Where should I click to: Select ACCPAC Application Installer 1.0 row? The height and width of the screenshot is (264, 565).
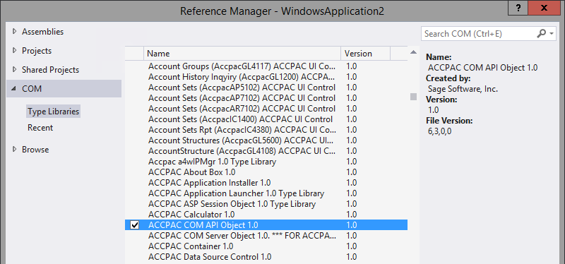click(x=266, y=183)
